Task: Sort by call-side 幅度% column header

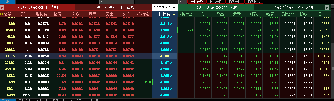Action: coord(59,14)
